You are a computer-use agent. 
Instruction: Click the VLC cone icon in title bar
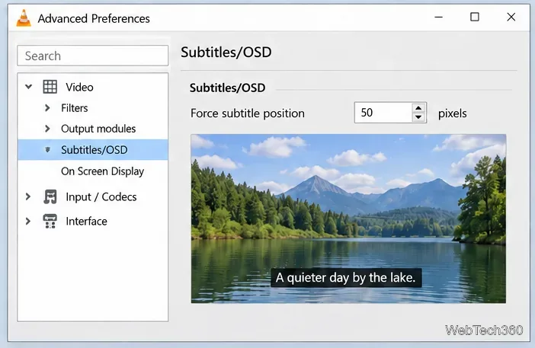pyautogui.click(x=24, y=18)
